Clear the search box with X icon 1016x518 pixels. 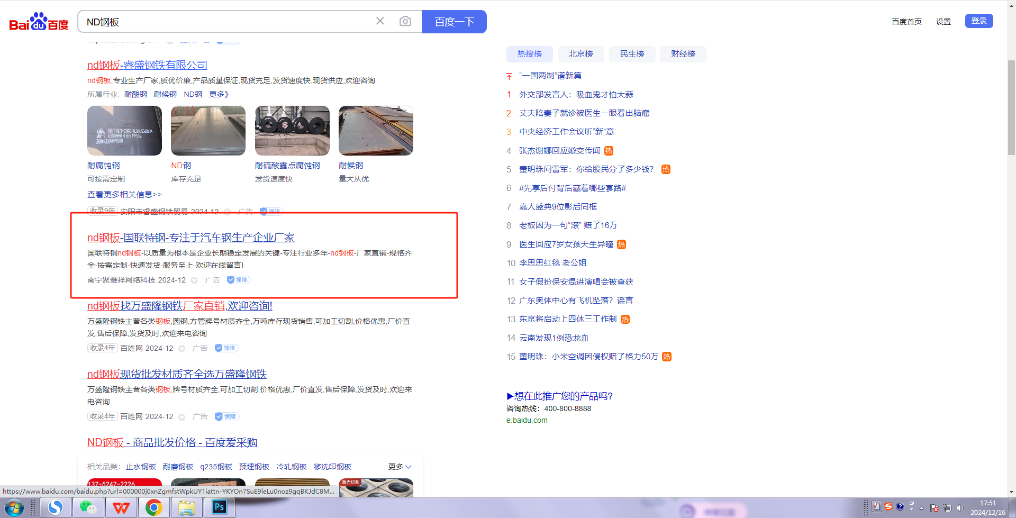pyautogui.click(x=380, y=21)
